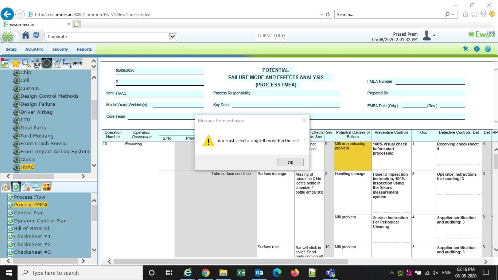Viewport: 498px width, 280px height.
Task: Click the shopping cart with gear icon
Action: pos(36,63)
